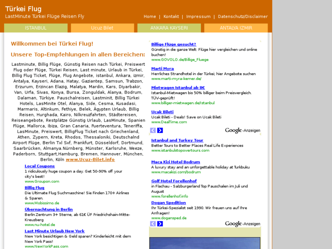Open Marti Myra ad link
The width and height of the screenshot is (332, 249).
coord(163,69)
